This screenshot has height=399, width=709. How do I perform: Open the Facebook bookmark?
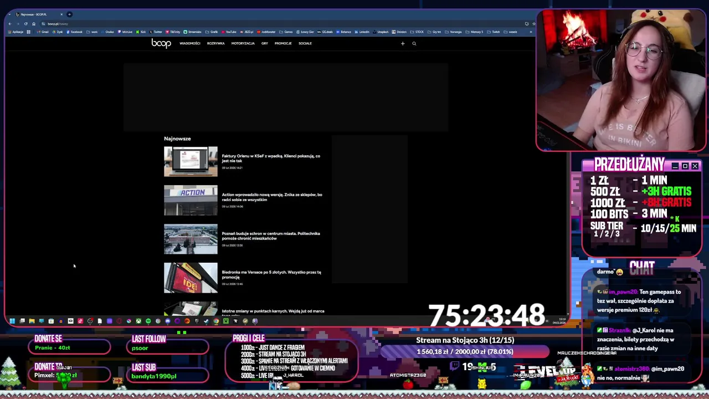74,32
